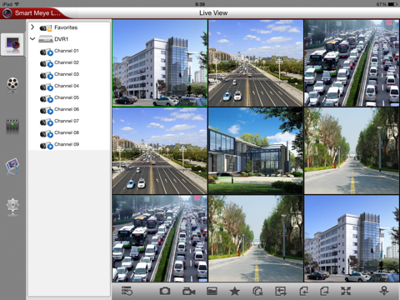The width and height of the screenshot is (400, 300).
Task: Play Channel 05 using its camera icon
Action: point(47,98)
